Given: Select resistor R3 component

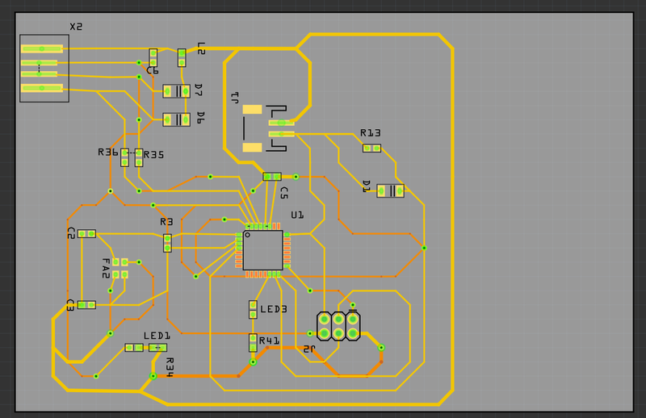Looking at the screenshot, I should pyautogui.click(x=167, y=242).
